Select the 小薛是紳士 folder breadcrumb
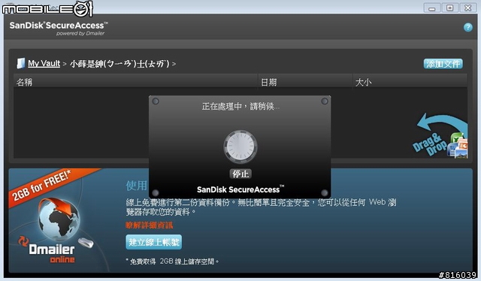The width and height of the screenshot is (481, 281). (119, 64)
